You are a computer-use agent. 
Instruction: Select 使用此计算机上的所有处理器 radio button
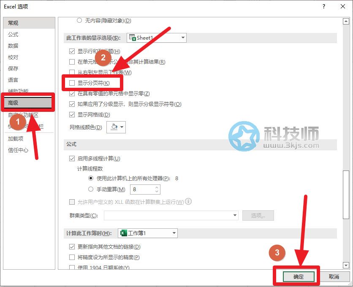pyautogui.click(x=91, y=178)
